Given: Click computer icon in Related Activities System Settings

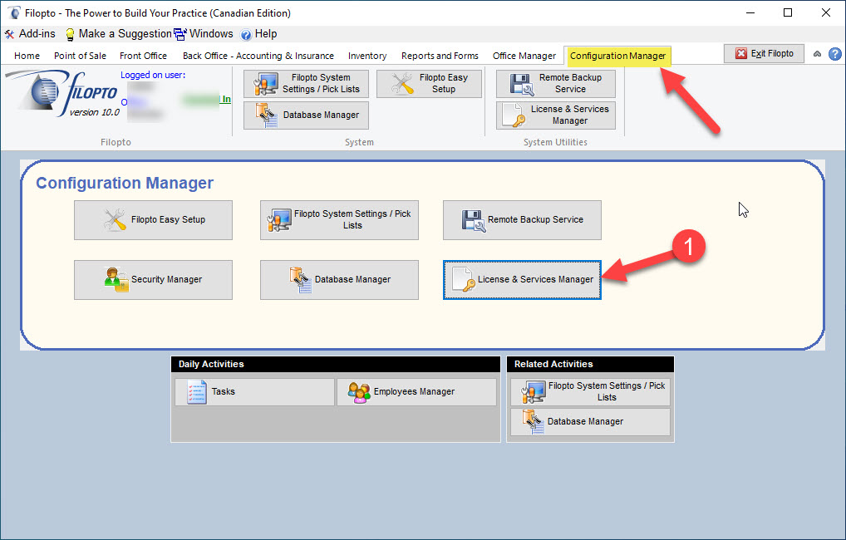Looking at the screenshot, I should (533, 392).
